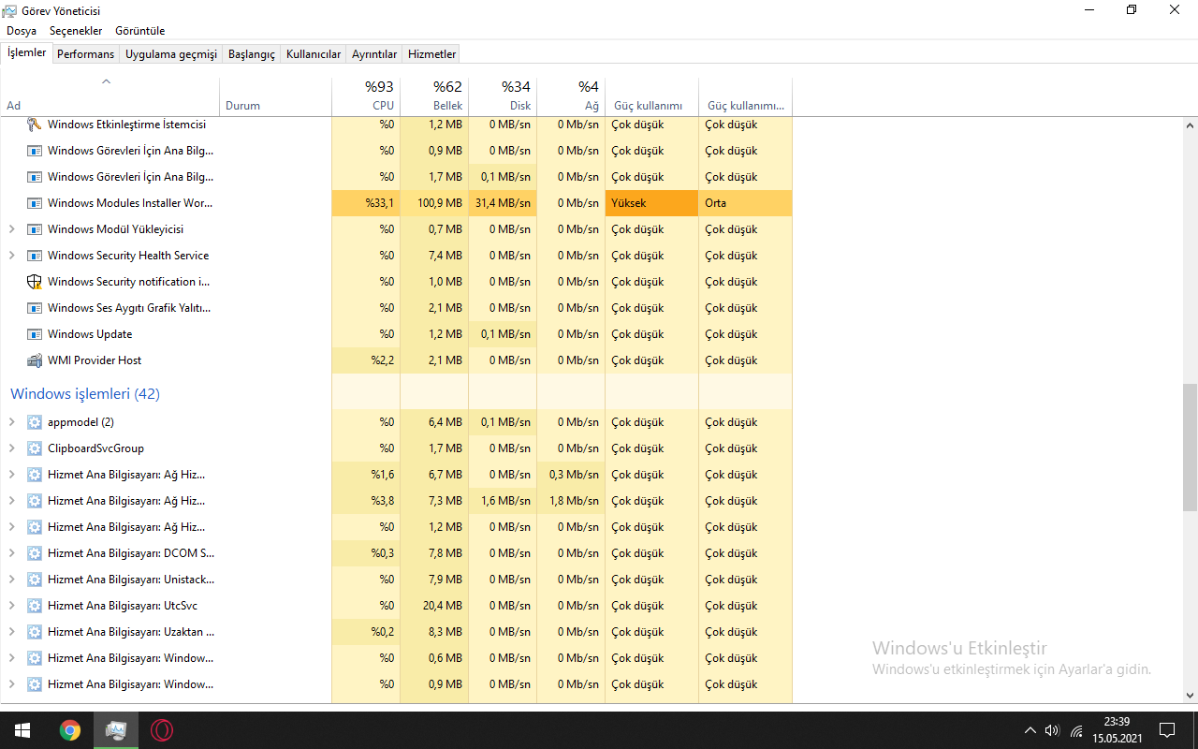Select the Windows Modules Installer Worker process icon
This screenshot has height=749, width=1198.
[35, 203]
